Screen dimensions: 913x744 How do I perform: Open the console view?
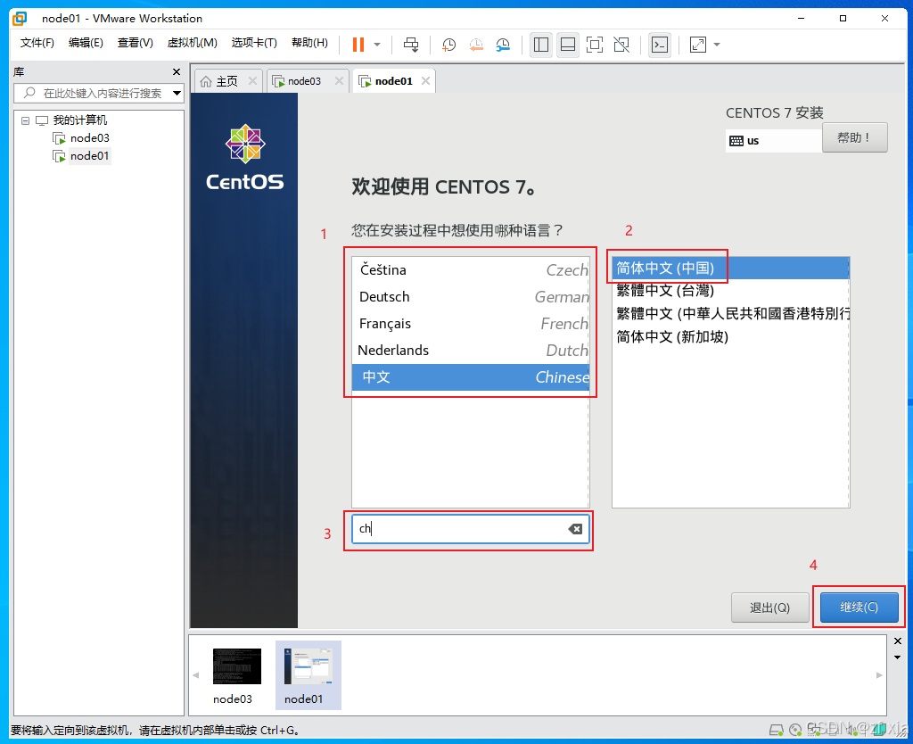coord(660,45)
